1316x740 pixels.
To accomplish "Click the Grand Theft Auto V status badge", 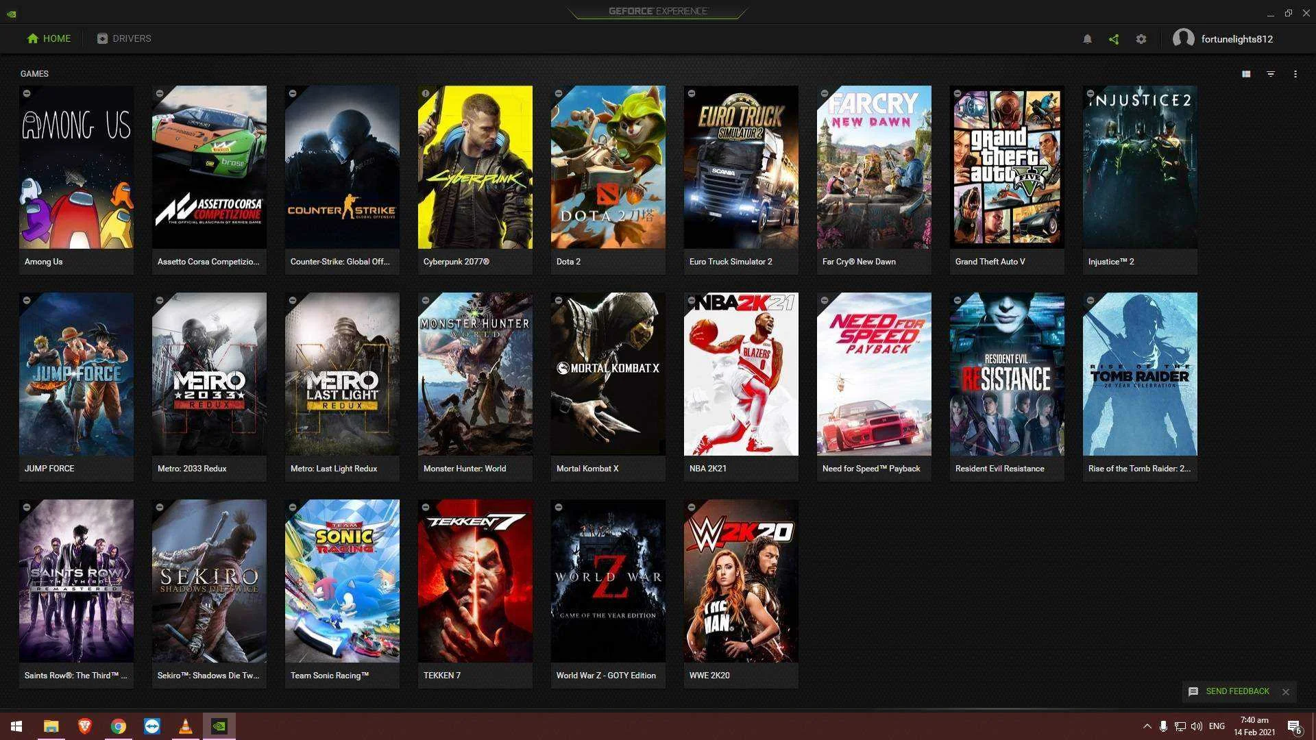I will coord(958,93).
